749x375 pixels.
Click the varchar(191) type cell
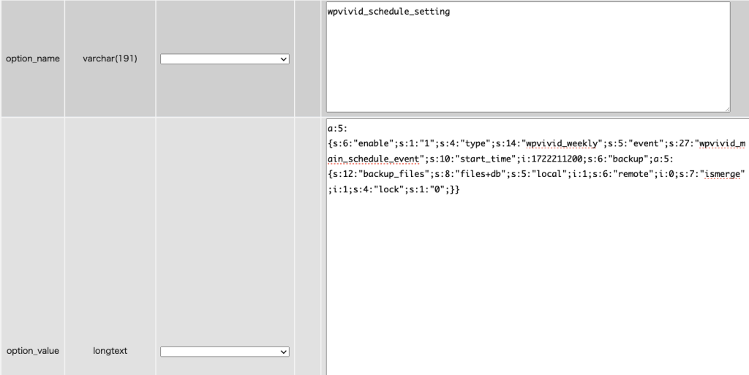tap(110, 58)
